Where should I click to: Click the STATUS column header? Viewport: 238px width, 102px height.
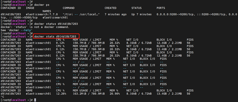point(136,8)
